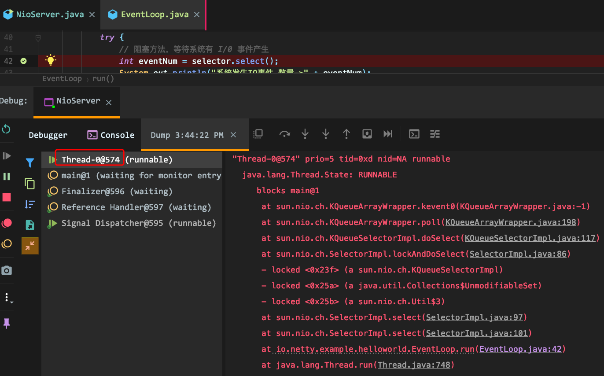
Task: Open the SelectorImpl.java:101 stack link
Action: (x=477, y=333)
